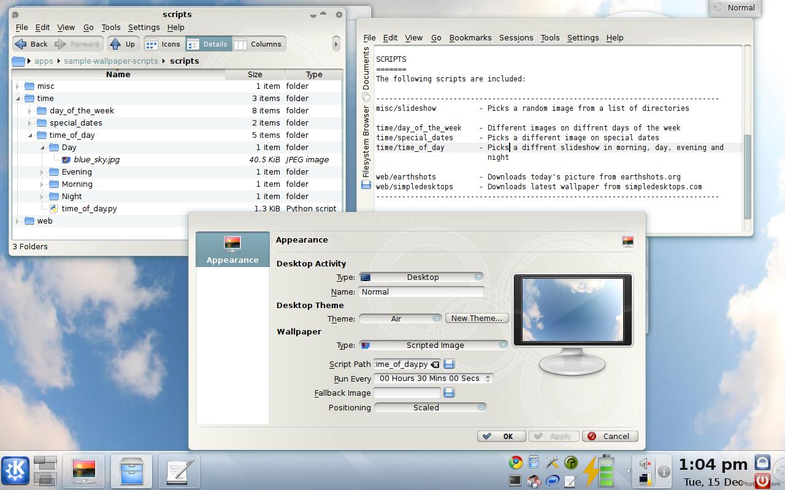The image size is (785, 490).
Task: Open the Desktop Activity Type dropdown
Action: [421, 277]
